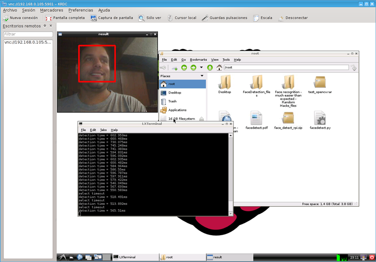This screenshot has width=376, height=262.
Task: Toggle Sólo ver view-only mode
Action: pyautogui.click(x=149, y=18)
